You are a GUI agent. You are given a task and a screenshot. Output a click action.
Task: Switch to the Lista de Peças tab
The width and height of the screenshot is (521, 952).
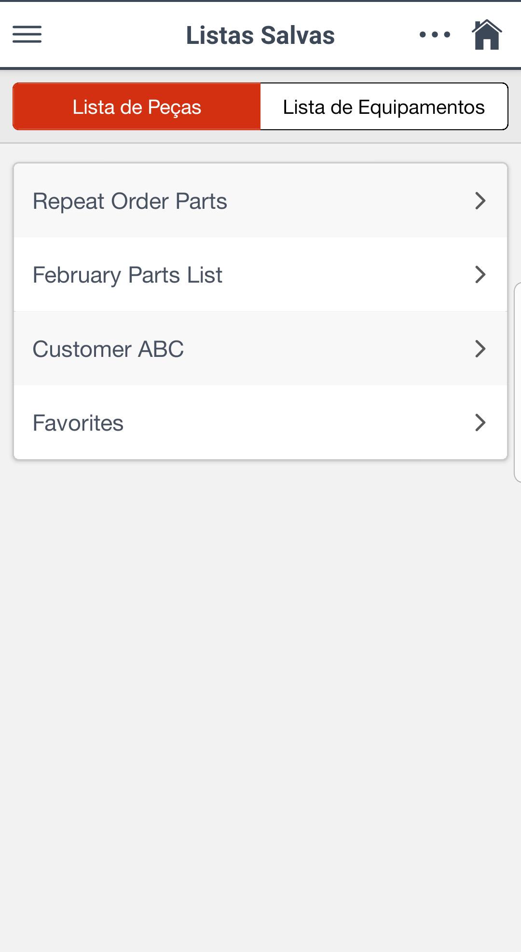(137, 107)
